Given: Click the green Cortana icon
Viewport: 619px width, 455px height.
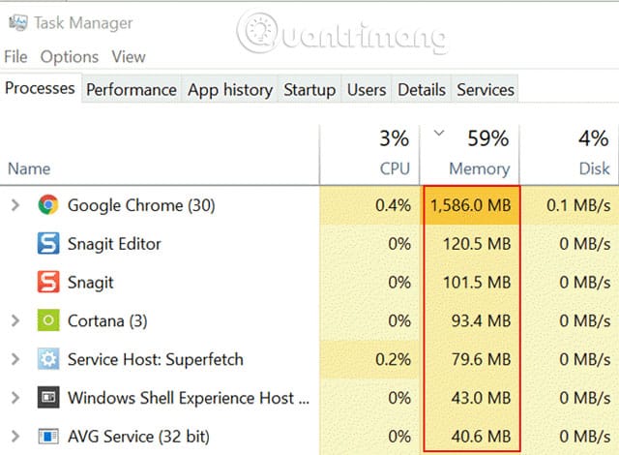Looking at the screenshot, I should click(x=48, y=319).
